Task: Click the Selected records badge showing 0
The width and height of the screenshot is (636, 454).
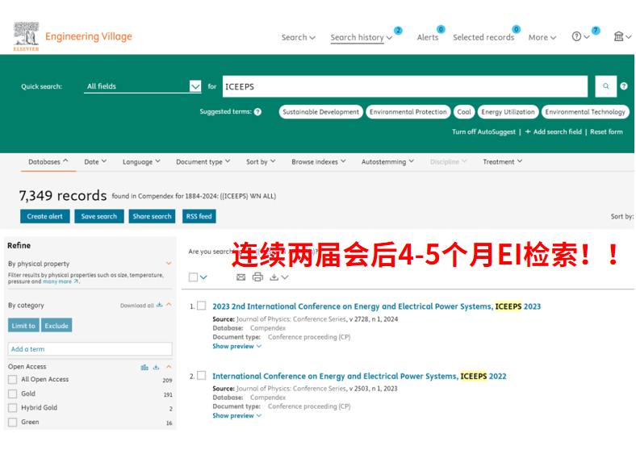Action: (x=516, y=29)
